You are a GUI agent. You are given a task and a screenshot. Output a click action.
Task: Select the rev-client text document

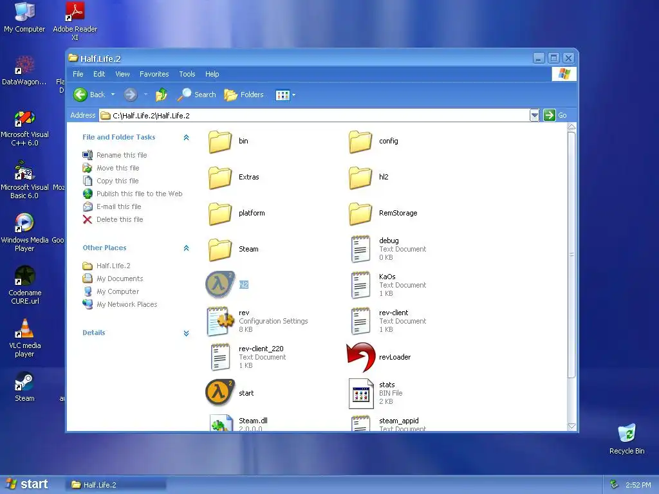coord(360,322)
